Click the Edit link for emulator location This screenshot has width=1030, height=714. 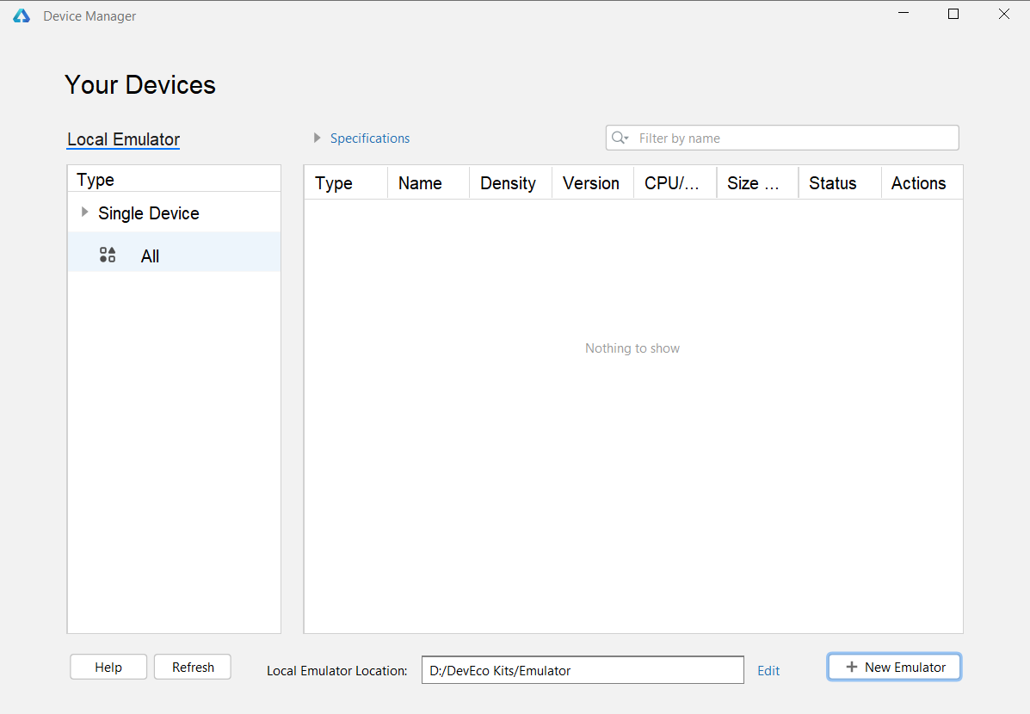coord(768,671)
